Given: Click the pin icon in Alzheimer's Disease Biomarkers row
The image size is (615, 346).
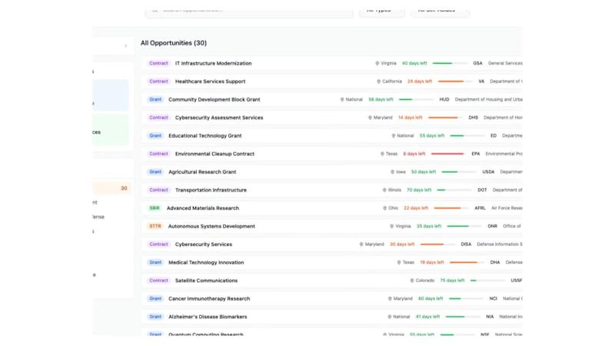Looking at the screenshot, I should (390, 317).
